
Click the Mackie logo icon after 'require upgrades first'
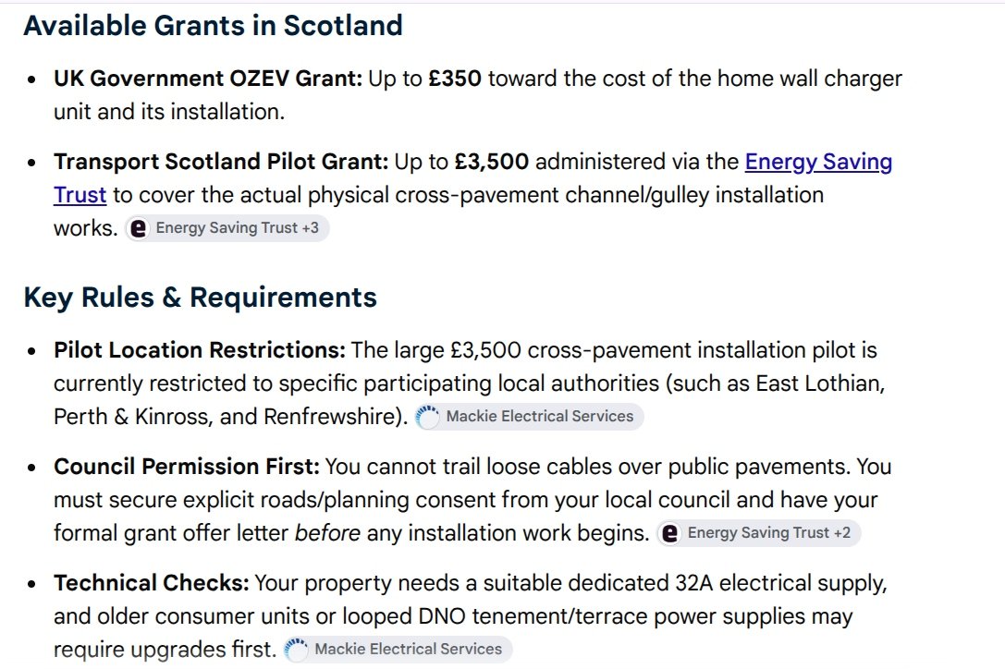(296, 650)
